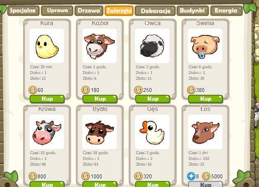Viewport: 259px width, 187px height.
Task: Click the gold coin icon beside 60
Action: tap(33, 90)
